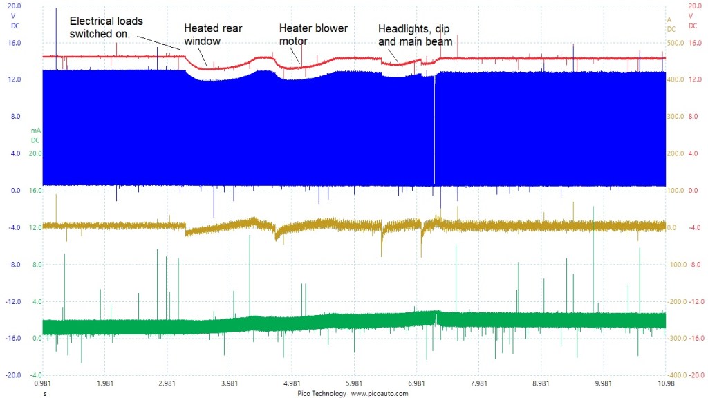The image size is (708, 398).
Task: Open the www.picoauto.com link
Action: 380,392
